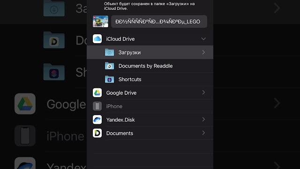Viewport: 300px width, 169px height.
Task: Click the Загрузки folder icon
Action: click(109, 52)
